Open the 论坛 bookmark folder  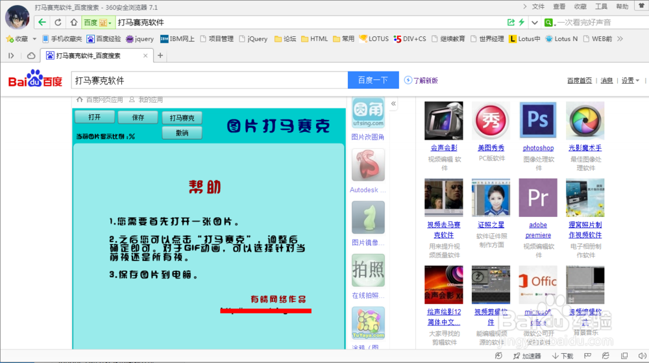(x=285, y=39)
